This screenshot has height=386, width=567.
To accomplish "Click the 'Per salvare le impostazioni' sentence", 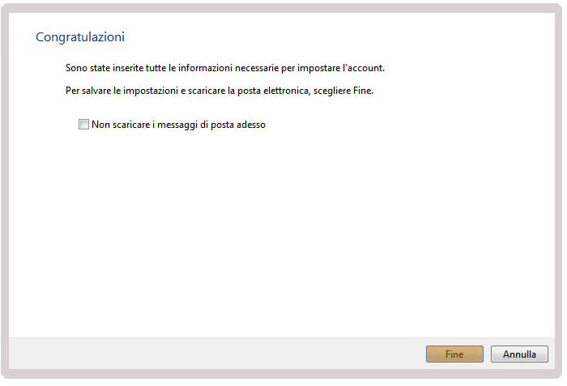I will 220,91.
